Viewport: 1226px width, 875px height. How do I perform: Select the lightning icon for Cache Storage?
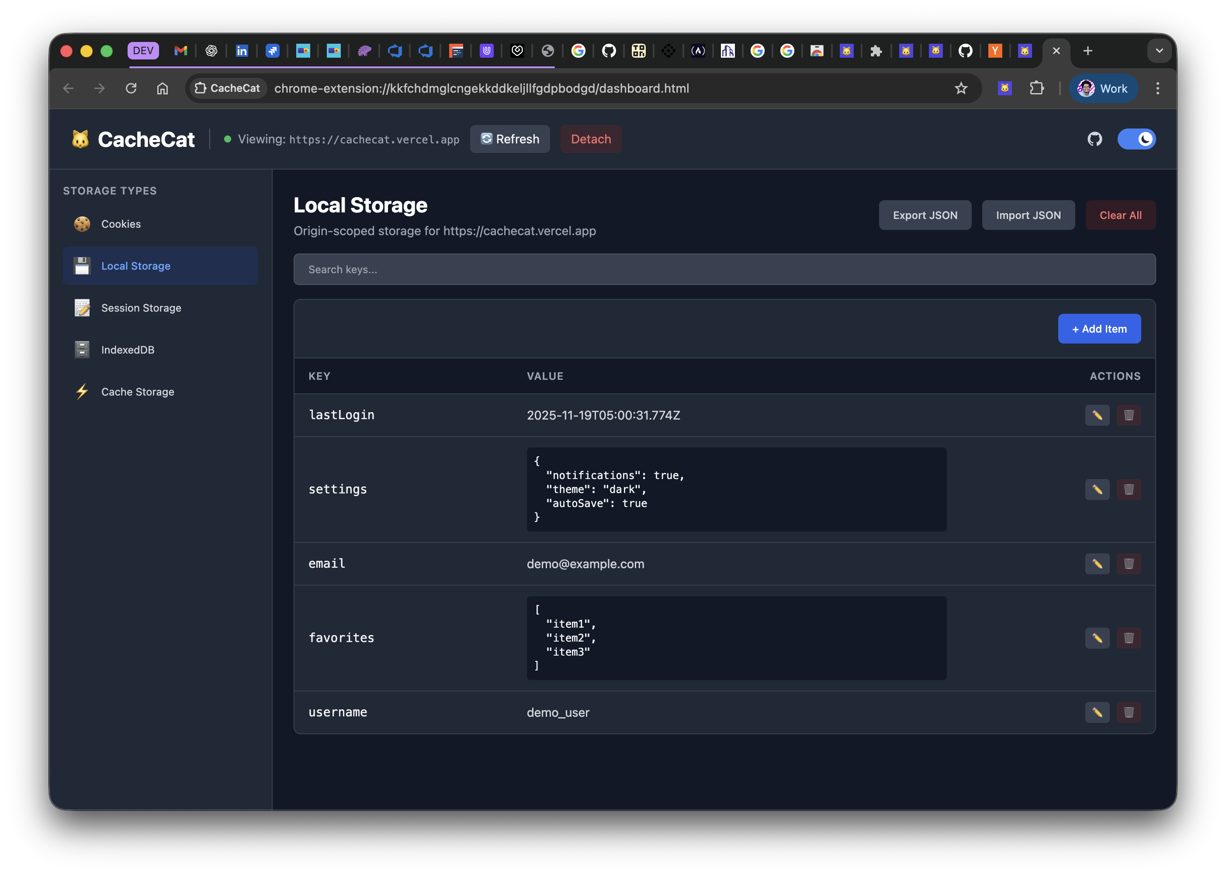tap(82, 392)
